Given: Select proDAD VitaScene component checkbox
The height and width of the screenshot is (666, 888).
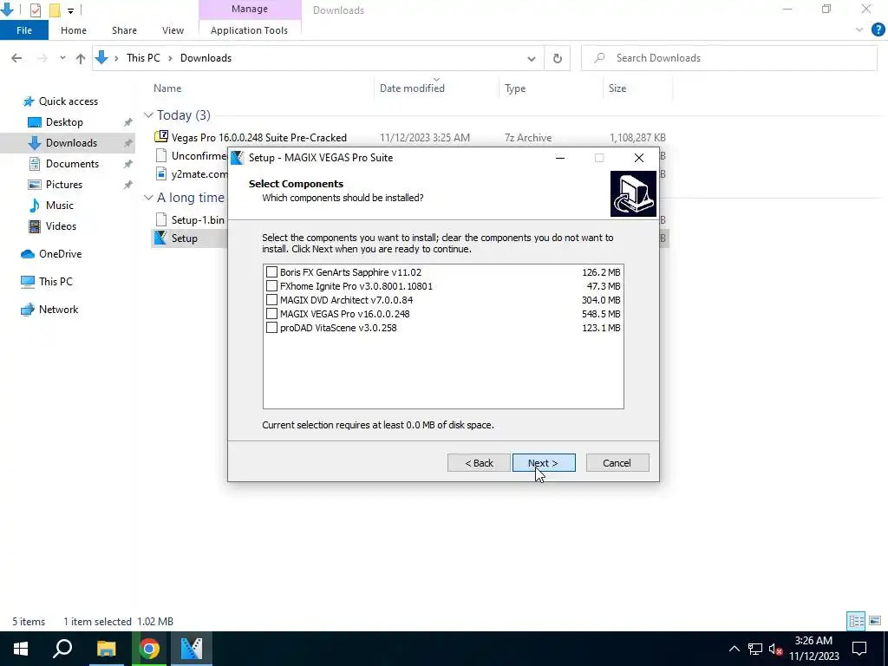Looking at the screenshot, I should (271, 328).
